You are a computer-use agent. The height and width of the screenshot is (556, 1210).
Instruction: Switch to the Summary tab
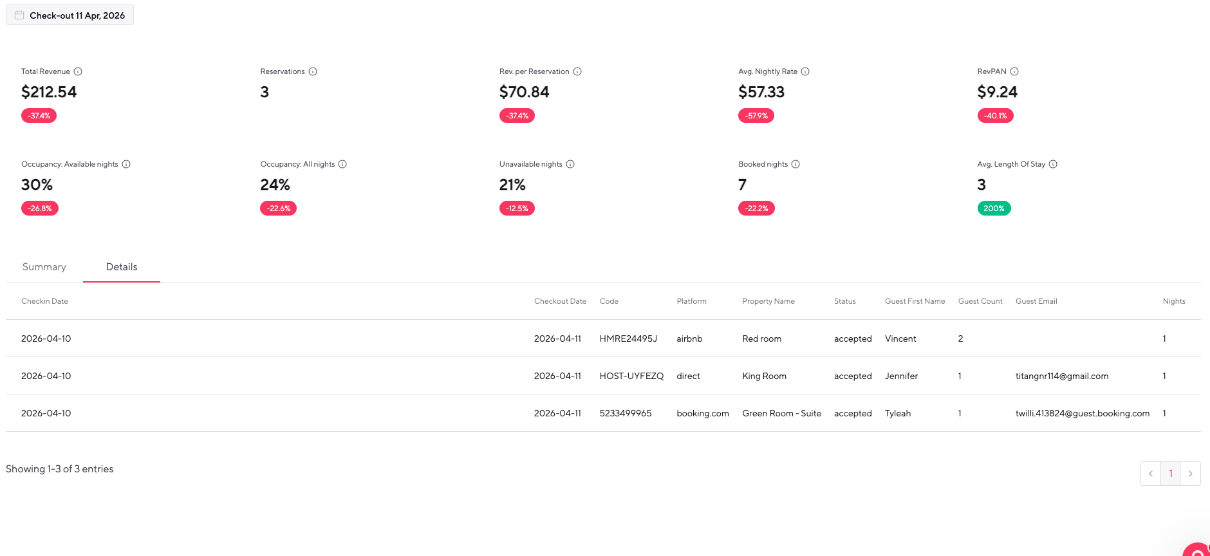coord(44,267)
